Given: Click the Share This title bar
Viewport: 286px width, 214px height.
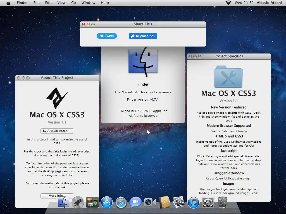Looking at the screenshot, I should pyautogui.click(x=143, y=25).
